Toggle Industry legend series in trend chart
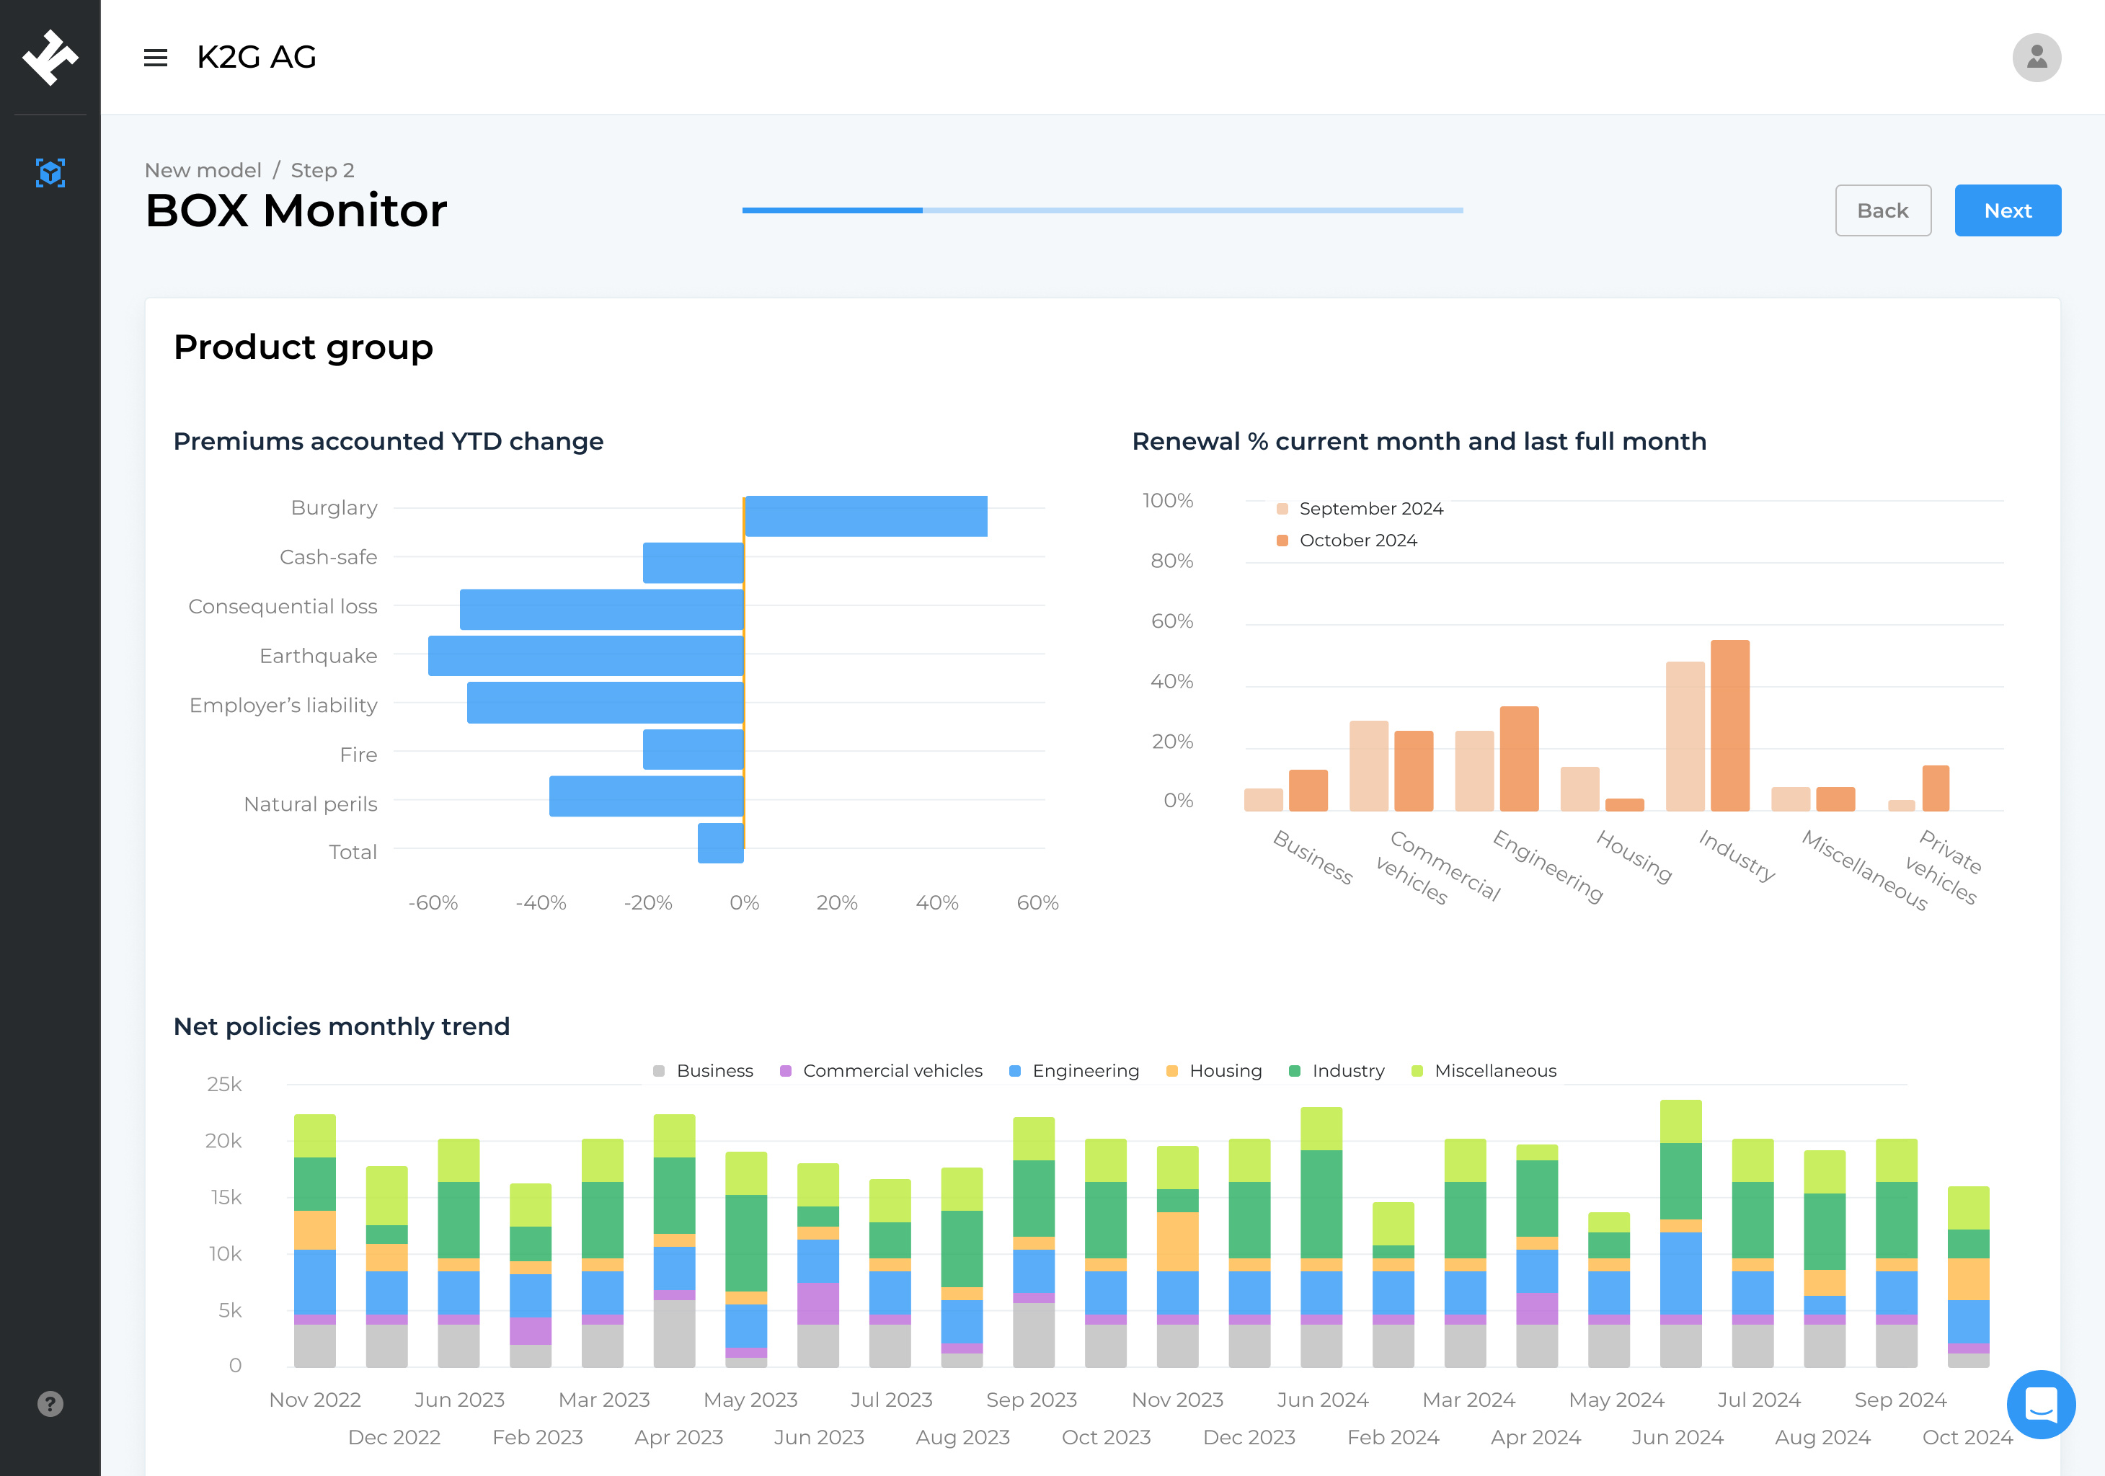Screen dimensions: 2105x1476 pos(1337,1071)
